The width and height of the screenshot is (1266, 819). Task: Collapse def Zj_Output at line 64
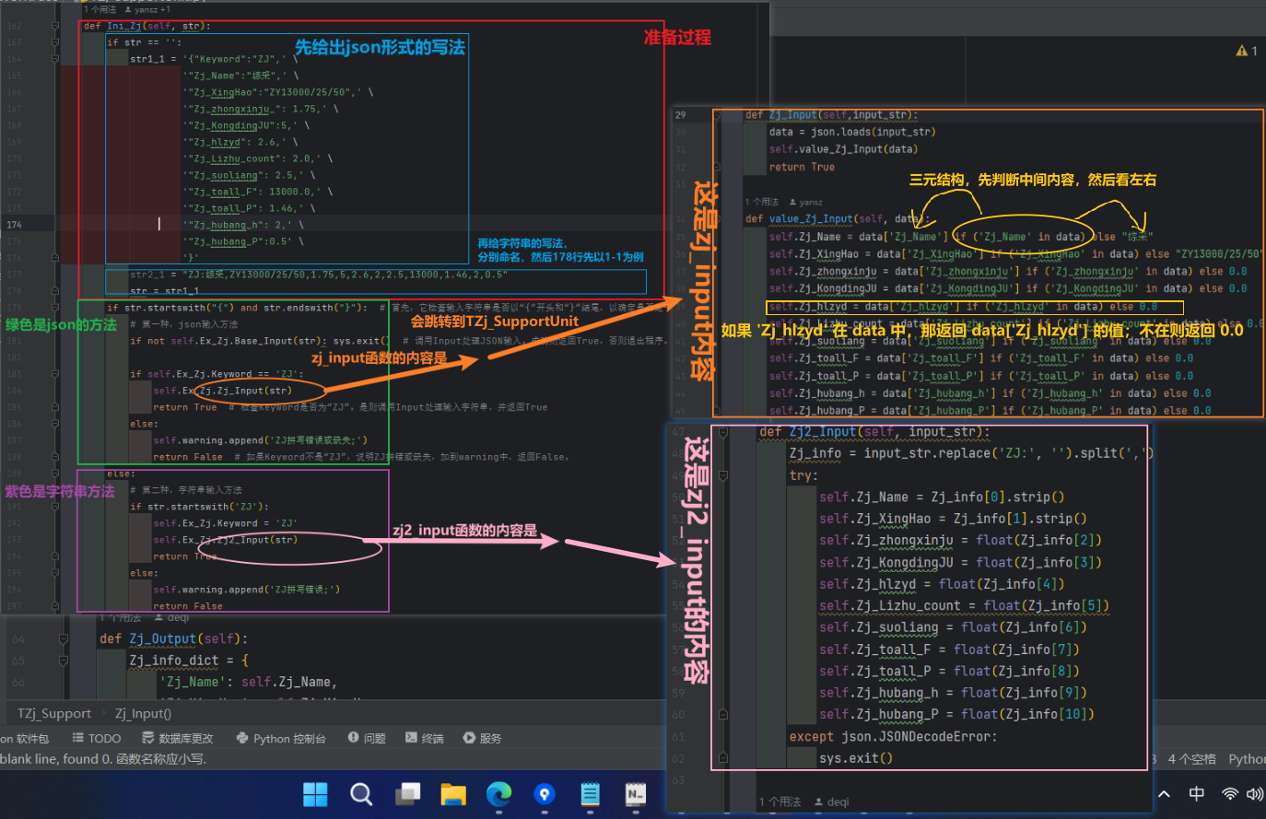pyautogui.click(x=64, y=638)
